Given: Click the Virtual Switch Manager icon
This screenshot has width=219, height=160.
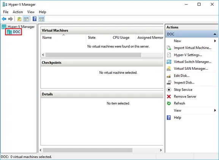Looking at the screenshot, I should tap(169, 62).
